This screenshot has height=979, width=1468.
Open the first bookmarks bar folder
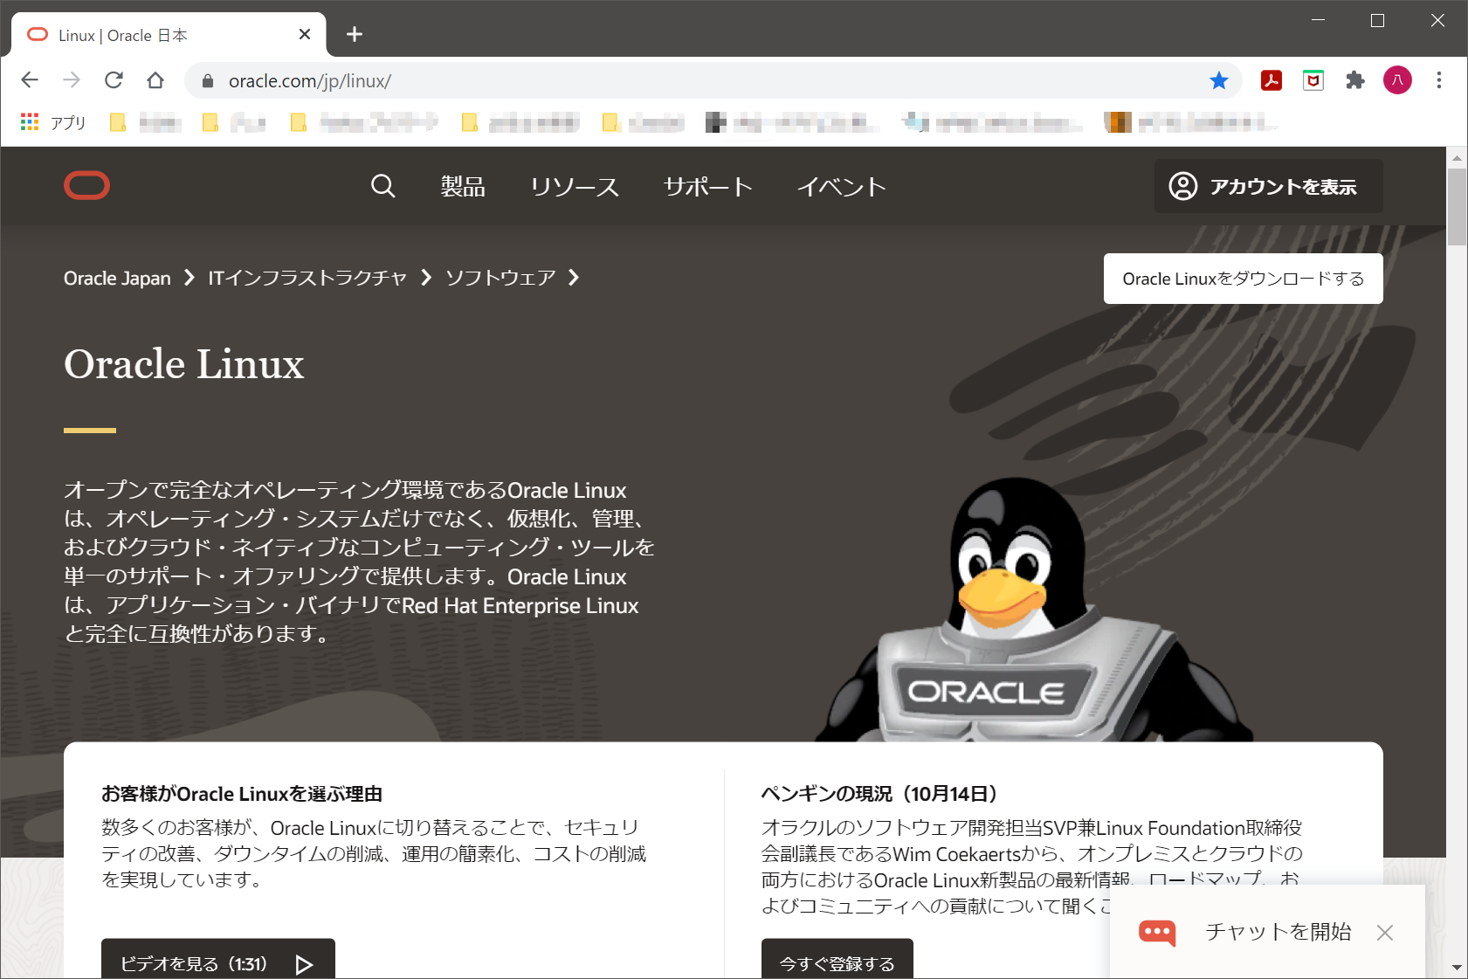(146, 122)
